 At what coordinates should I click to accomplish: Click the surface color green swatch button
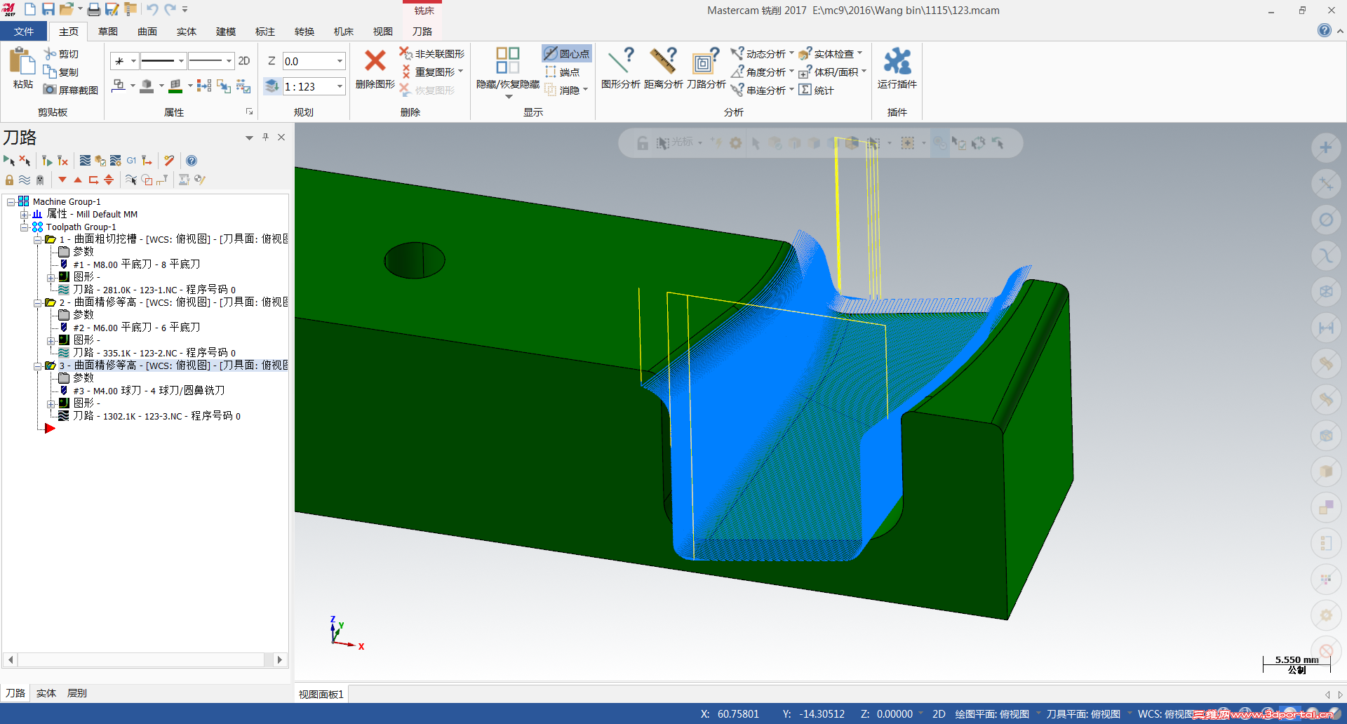coord(175,86)
